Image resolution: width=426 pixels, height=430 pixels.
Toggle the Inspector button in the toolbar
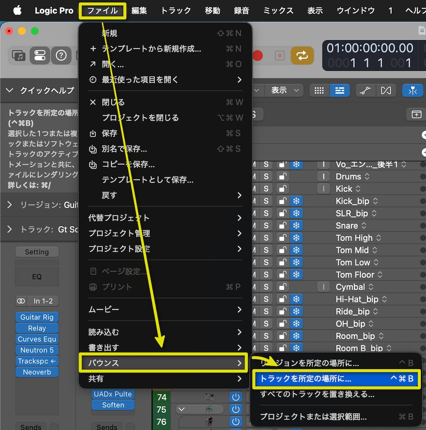[x=40, y=55]
